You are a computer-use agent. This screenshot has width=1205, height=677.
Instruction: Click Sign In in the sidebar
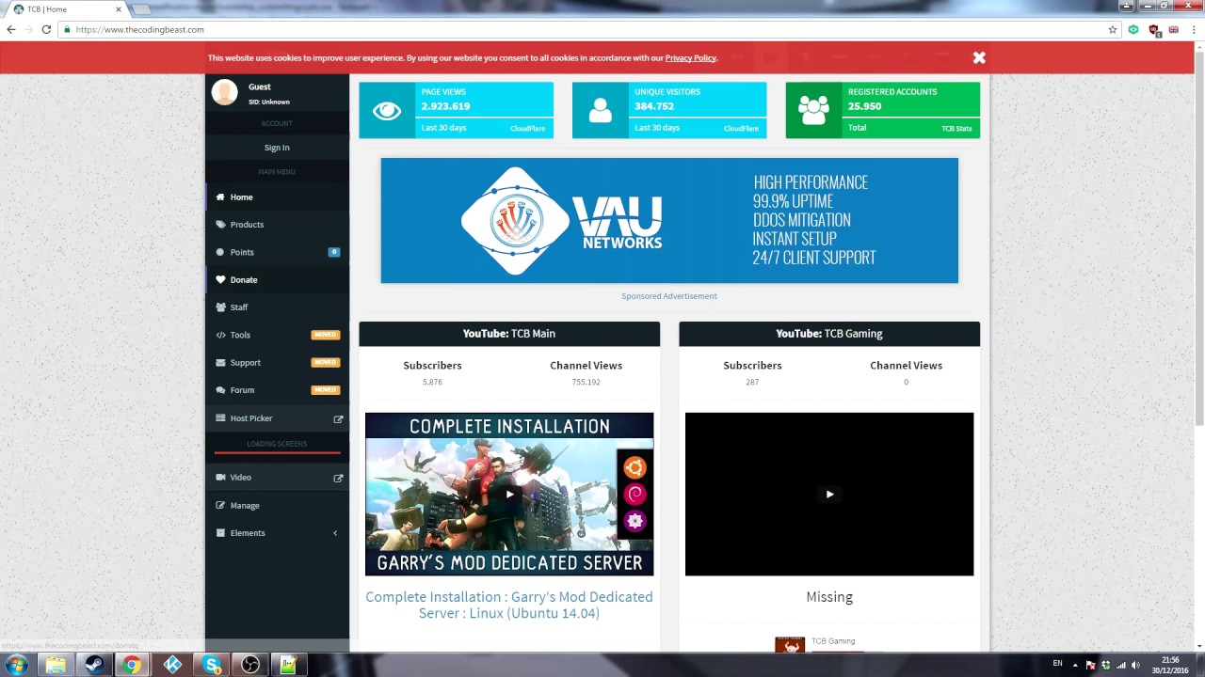tap(277, 148)
